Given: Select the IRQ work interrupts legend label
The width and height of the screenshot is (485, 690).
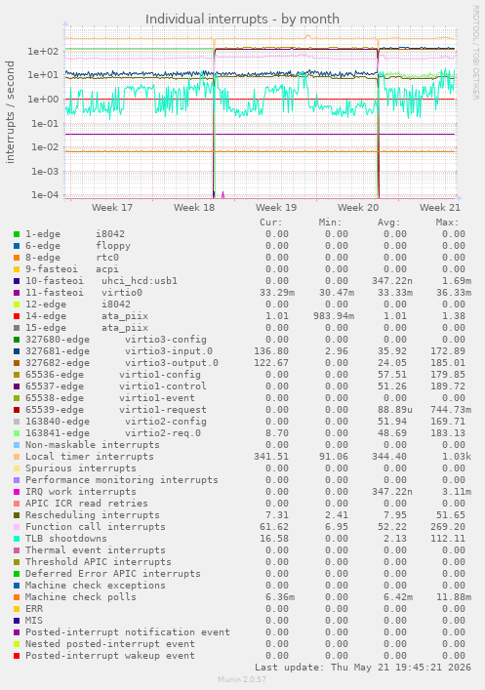Looking at the screenshot, I should [x=81, y=492].
